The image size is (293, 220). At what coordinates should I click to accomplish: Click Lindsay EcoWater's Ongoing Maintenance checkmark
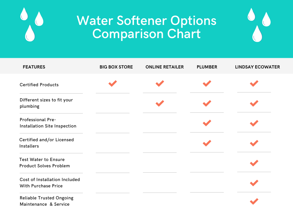point(254,201)
